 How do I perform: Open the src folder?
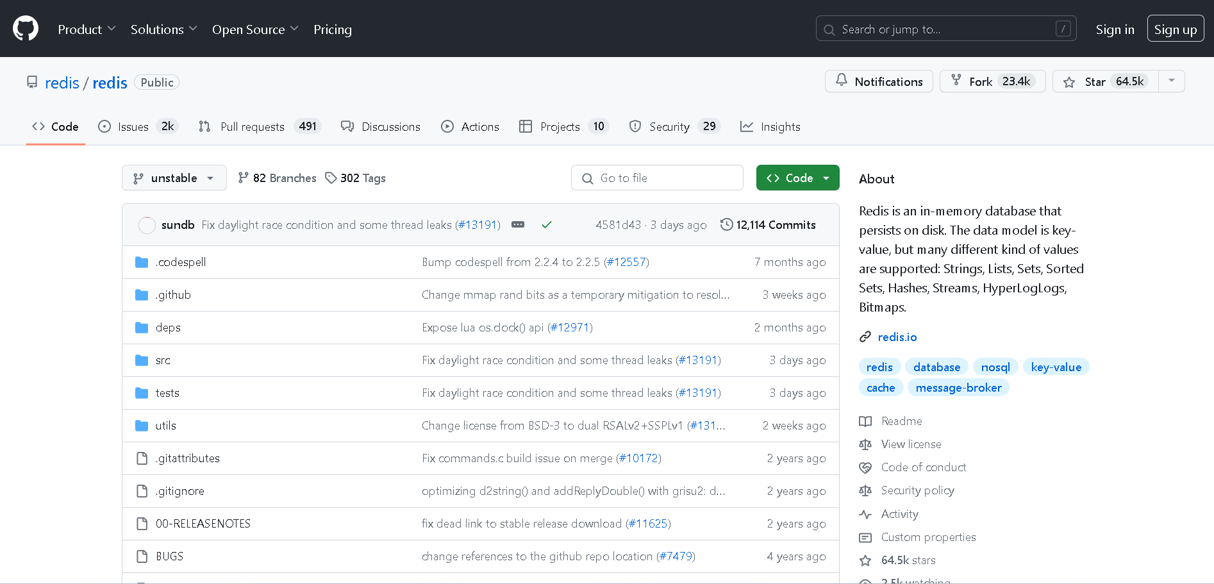163,360
